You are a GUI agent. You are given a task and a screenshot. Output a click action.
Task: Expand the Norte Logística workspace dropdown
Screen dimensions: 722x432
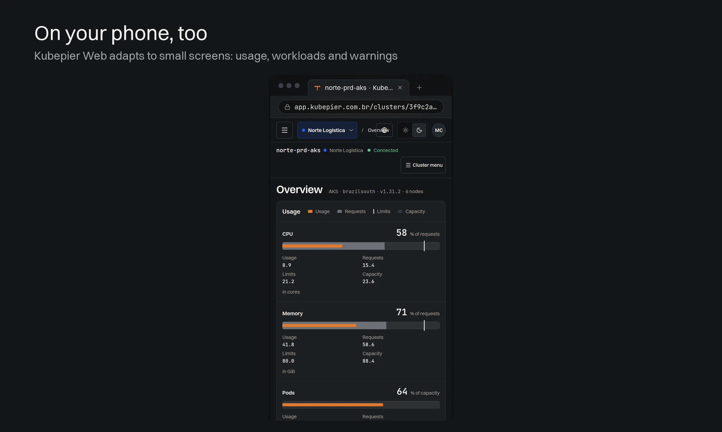[x=327, y=130]
